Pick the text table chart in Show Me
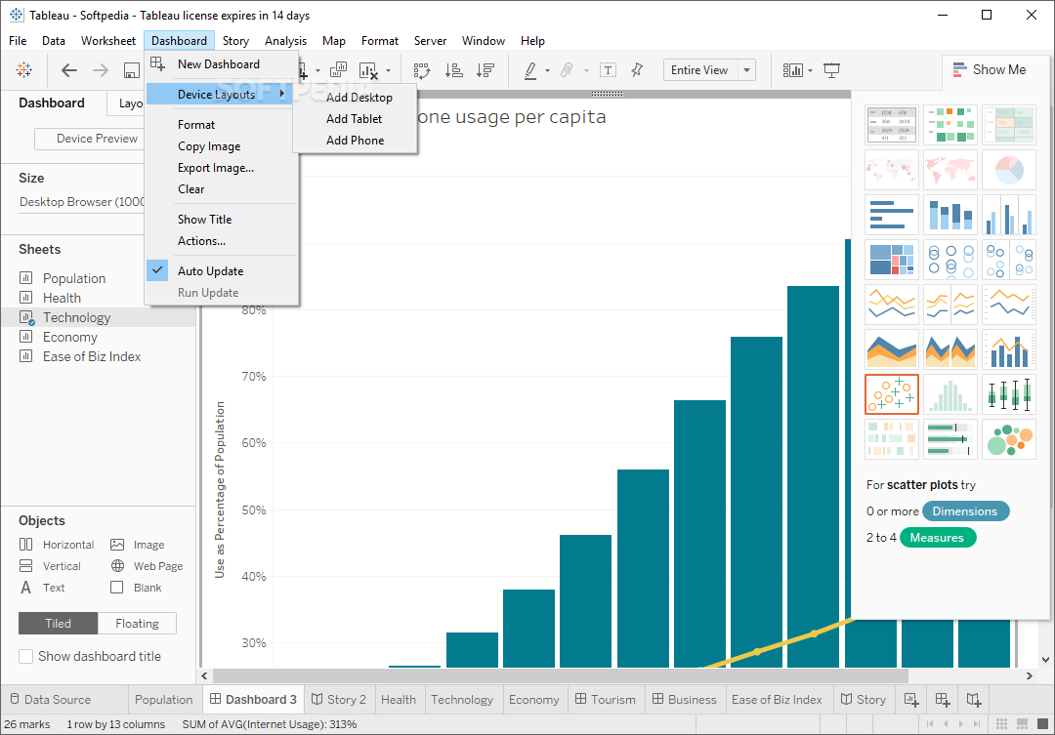Viewport: 1055px width, 735px height. 892,124
